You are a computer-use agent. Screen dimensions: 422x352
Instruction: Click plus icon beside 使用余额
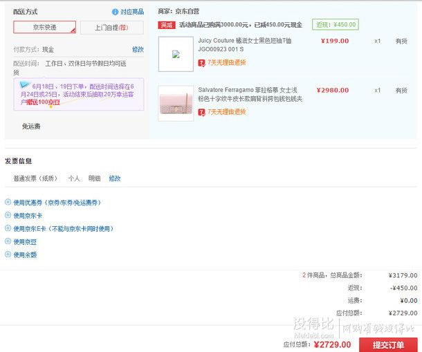(8, 254)
